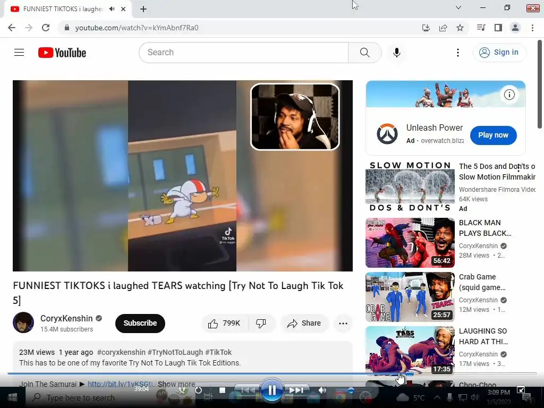Open a new browser tab
The image size is (544, 408).
coord(143,9)
